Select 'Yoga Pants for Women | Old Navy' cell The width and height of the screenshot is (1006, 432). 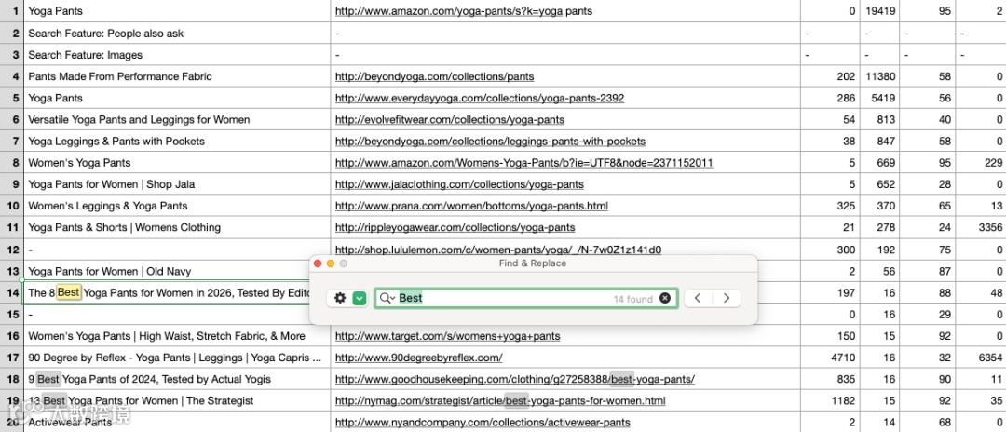(x=167, y=271)
